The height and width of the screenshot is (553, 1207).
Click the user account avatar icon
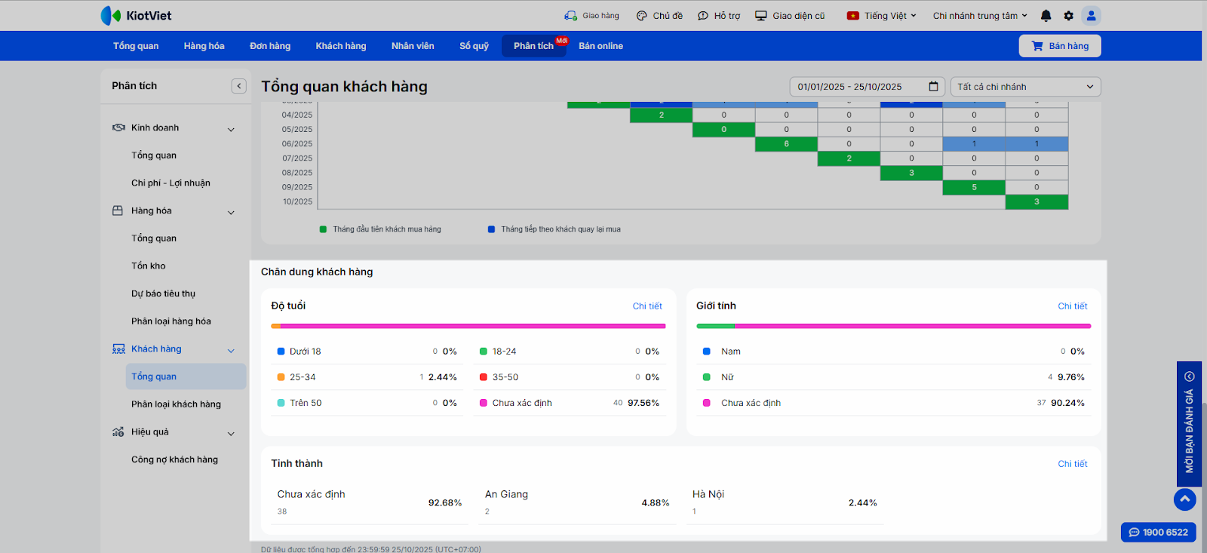point(1091,16)
